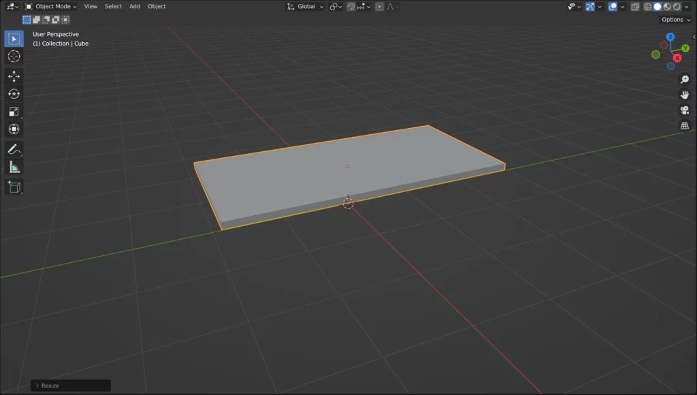The height and width of the screenshot is (395, 697).
Task: Select the Measure tool
Action: click(14, 165)
